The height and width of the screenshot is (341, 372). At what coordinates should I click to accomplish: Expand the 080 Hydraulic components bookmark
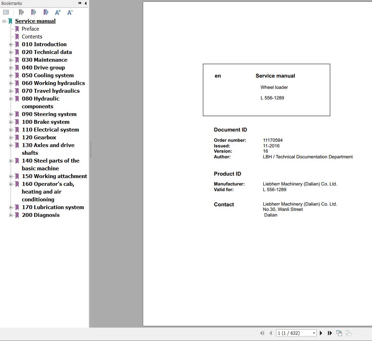pos(11,99)
